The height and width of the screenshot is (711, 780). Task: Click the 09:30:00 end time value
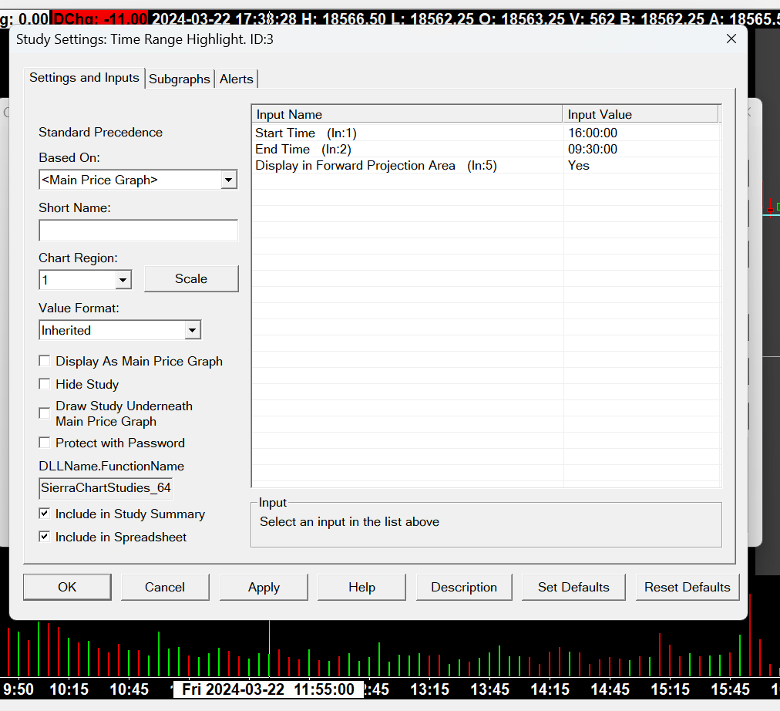coord(593,150)
